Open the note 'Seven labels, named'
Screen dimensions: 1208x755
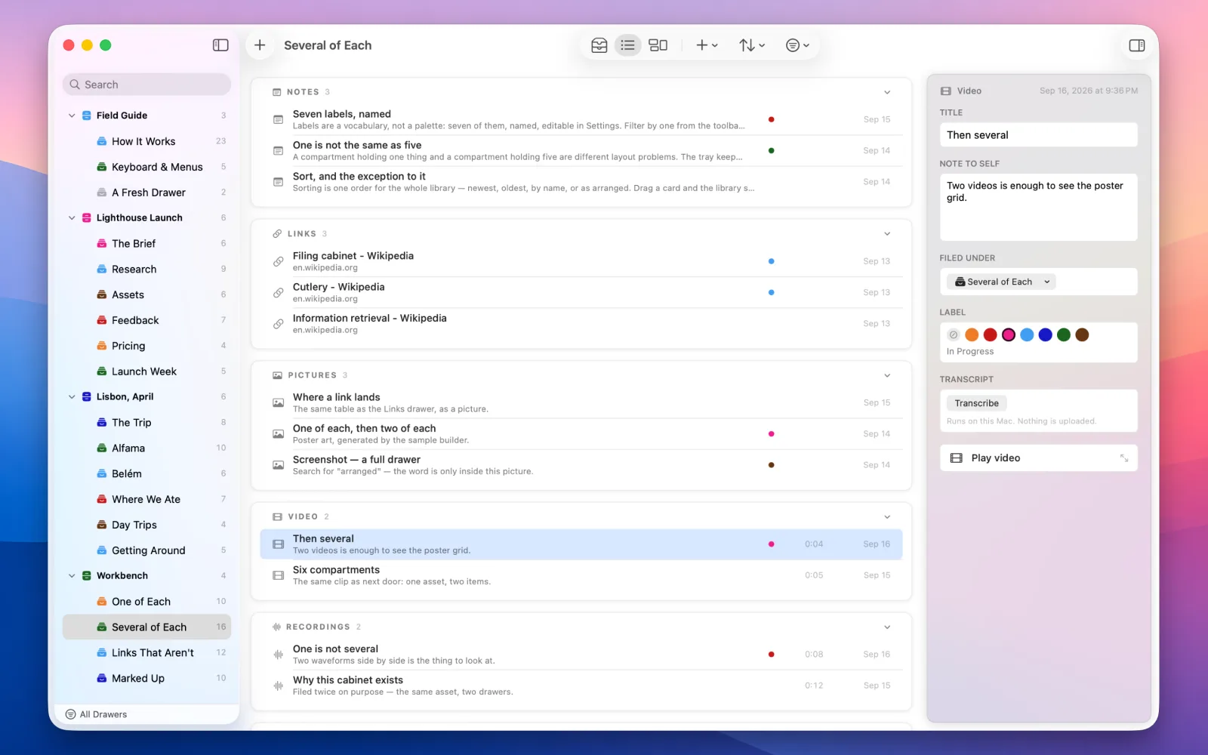pos(581,119)
